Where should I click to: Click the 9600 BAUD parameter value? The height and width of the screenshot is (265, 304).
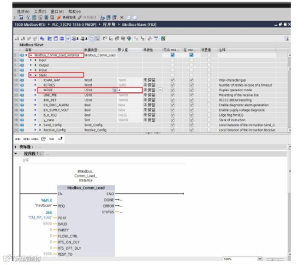[x=48, y=224]
